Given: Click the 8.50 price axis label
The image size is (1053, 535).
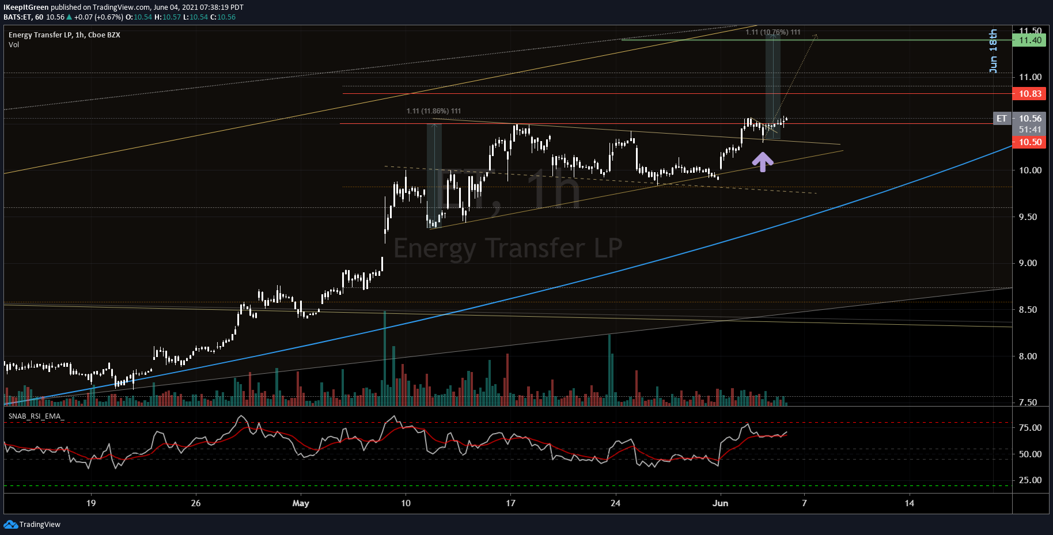Looking at the screenshot, I should point(1028,310).
